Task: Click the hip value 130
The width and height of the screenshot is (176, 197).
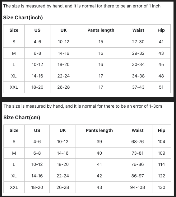Action: (162, 187)
